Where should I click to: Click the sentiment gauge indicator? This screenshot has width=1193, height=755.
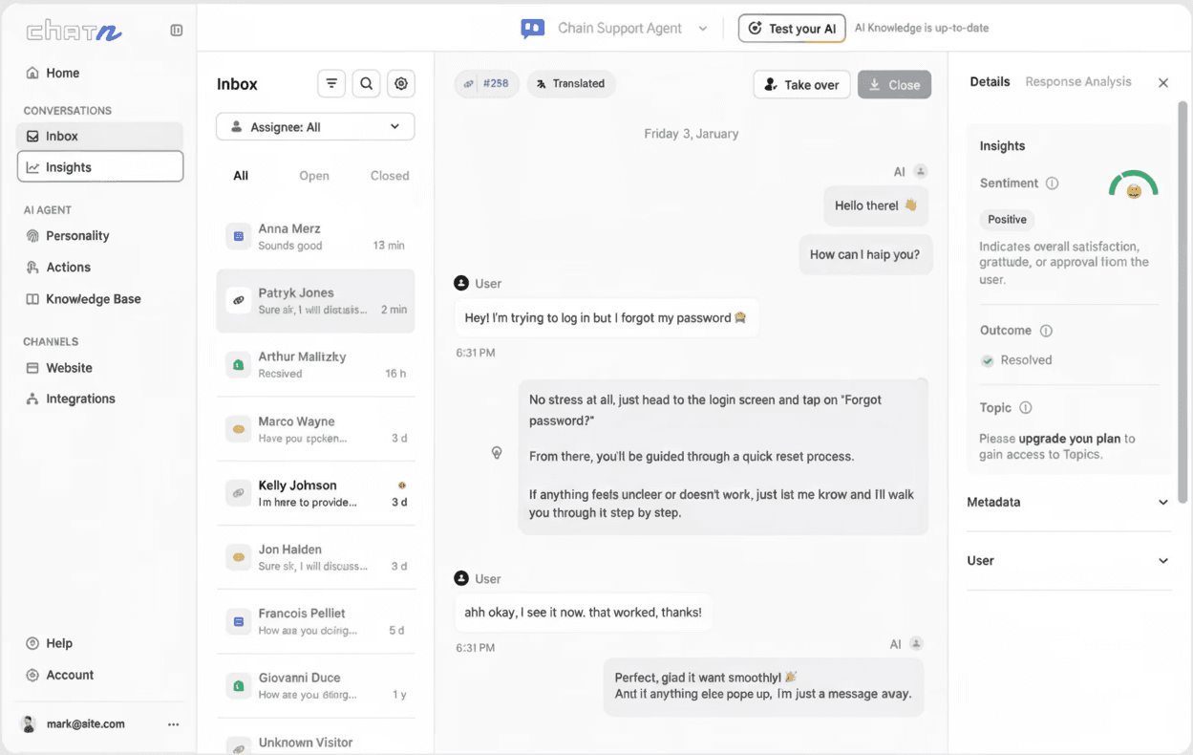point(1134,184)
